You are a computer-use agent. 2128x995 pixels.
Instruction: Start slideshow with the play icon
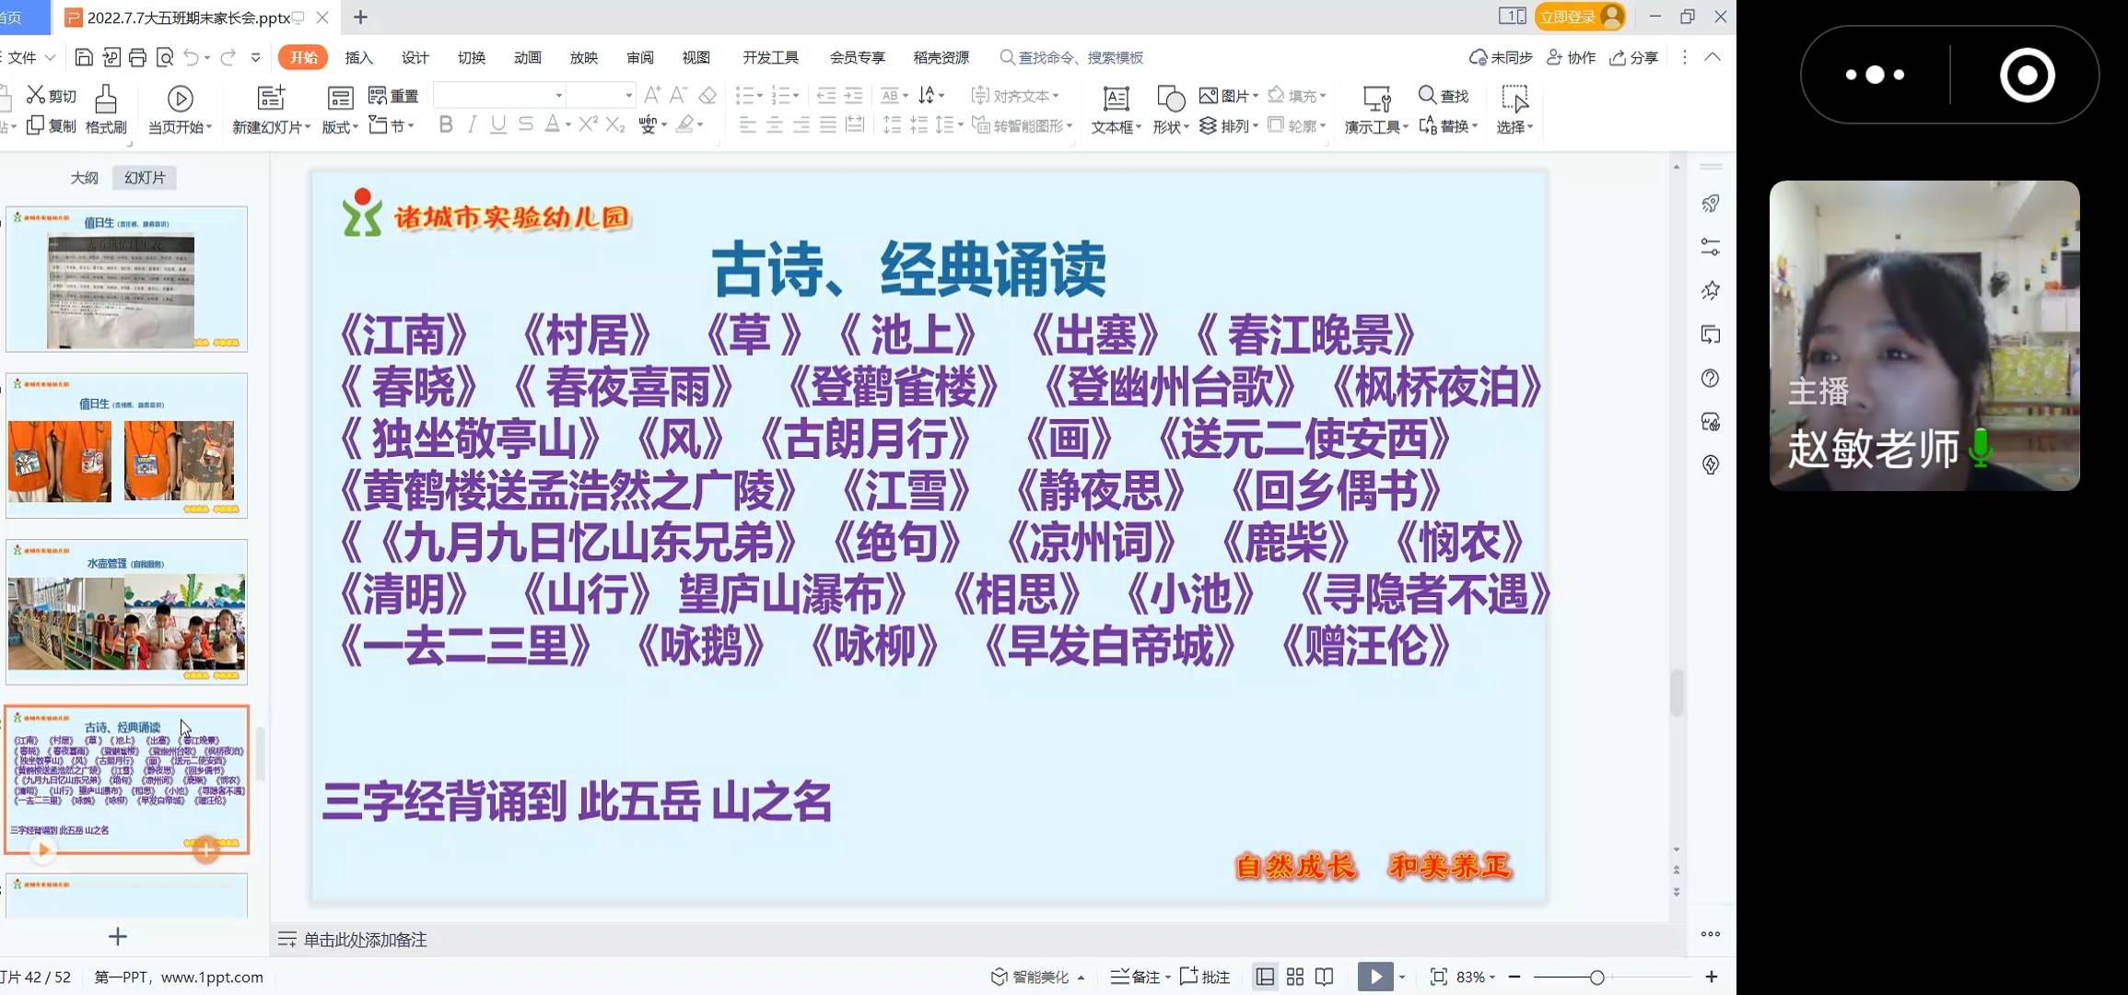click(x=1375, y=976)
